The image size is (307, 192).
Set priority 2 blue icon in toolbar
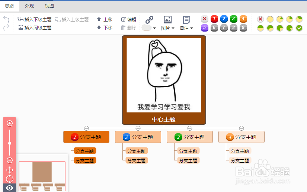click(x=224, y=19)
